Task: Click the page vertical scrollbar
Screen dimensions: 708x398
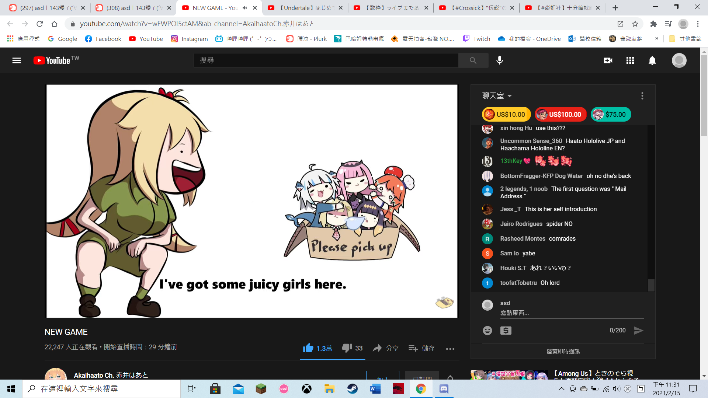Action: pyautogui.click(x=704, y=96)
